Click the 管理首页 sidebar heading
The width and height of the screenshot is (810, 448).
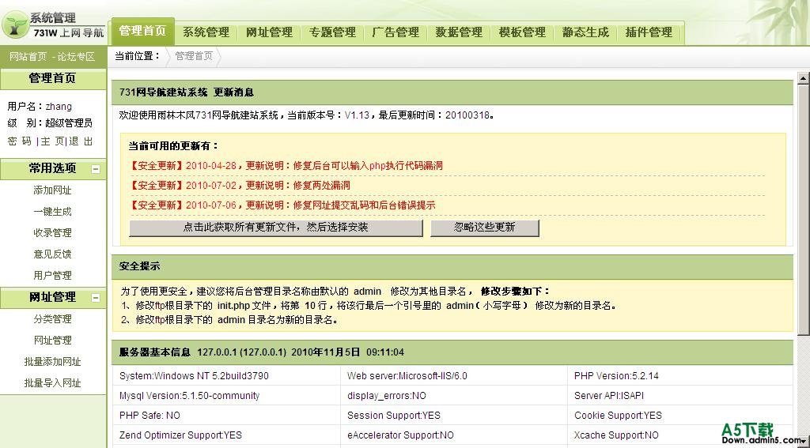click(x=53, y=78)
